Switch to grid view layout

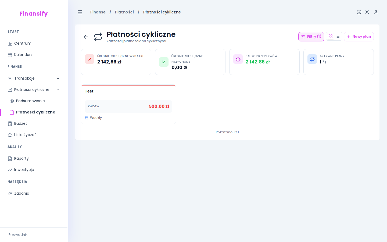point(331,37)
